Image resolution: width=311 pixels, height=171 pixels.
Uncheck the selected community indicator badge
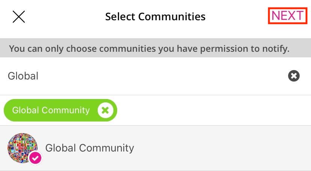tap(35, 158)
